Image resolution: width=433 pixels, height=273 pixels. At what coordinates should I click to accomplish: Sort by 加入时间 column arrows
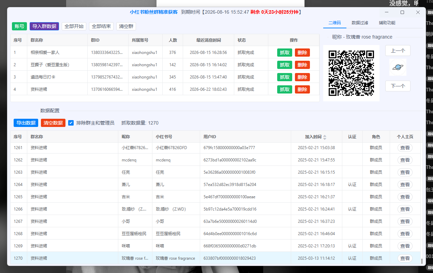coord(325,137)
